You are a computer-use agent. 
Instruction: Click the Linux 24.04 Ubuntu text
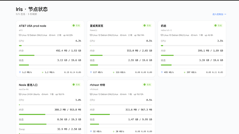pos(30,95)
